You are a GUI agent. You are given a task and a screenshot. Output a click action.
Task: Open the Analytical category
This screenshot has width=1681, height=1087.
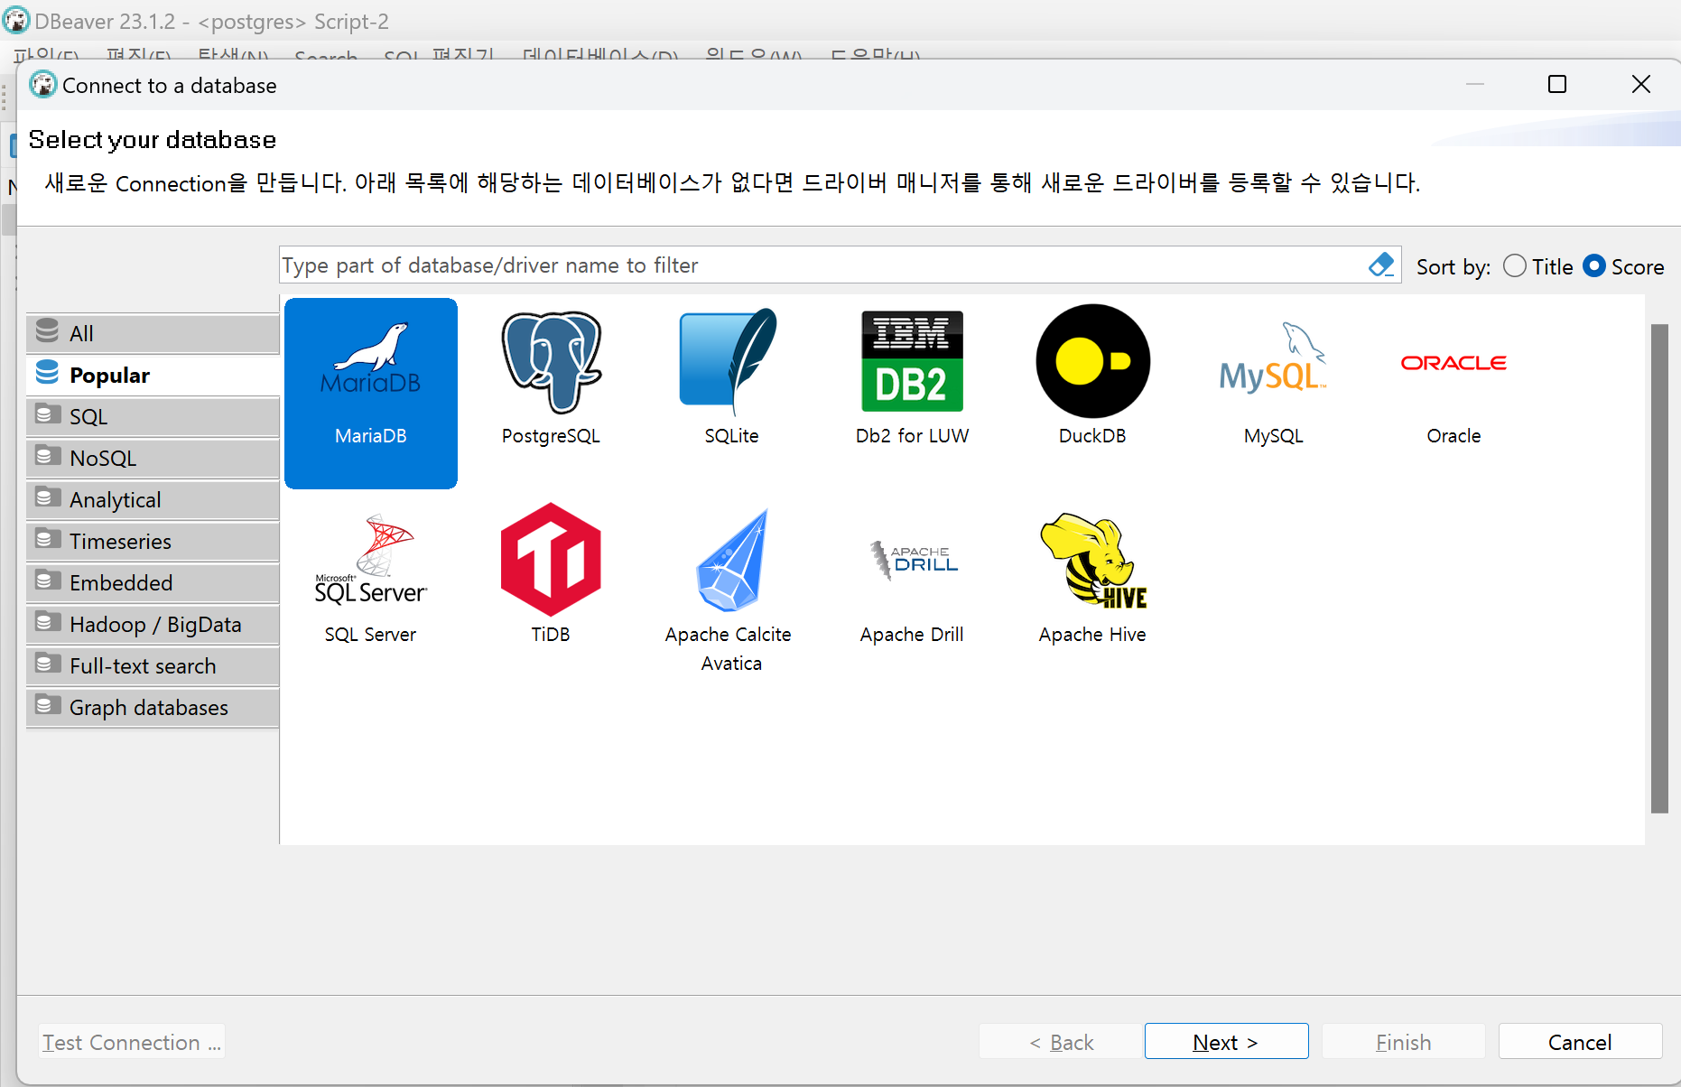click(153, 499)
